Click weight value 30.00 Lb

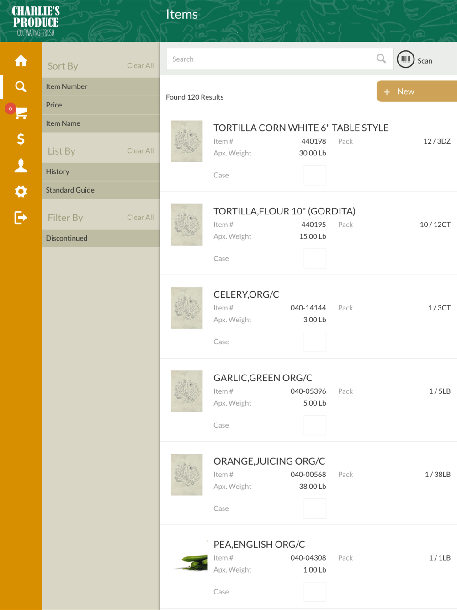[313, 153]
